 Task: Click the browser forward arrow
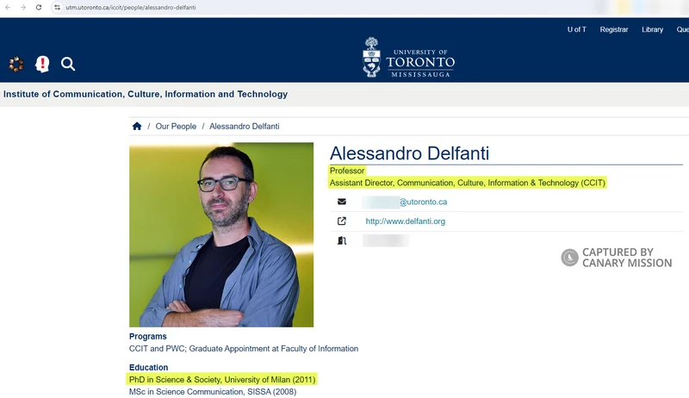coord(23,8)
